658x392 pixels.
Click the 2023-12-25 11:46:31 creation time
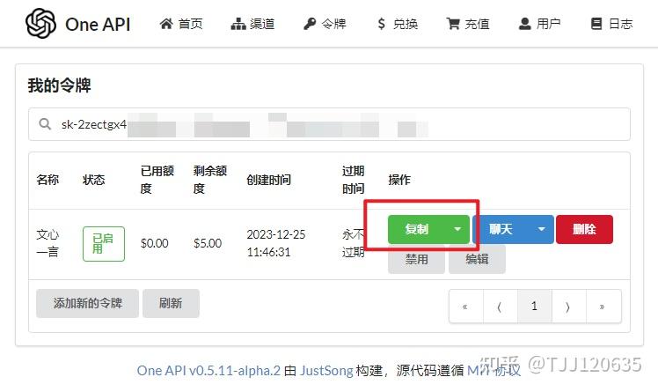275,243
